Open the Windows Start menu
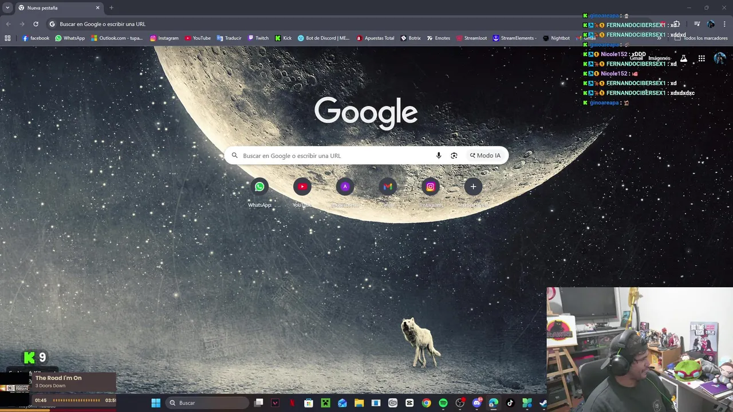 tap(156, 403)
